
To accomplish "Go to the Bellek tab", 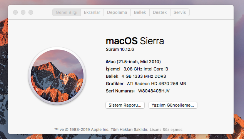I will [140, 12].
